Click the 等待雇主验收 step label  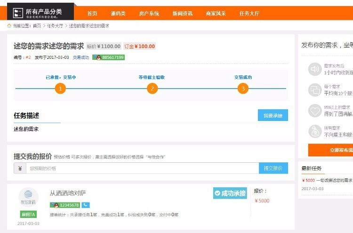click(152, 77)
